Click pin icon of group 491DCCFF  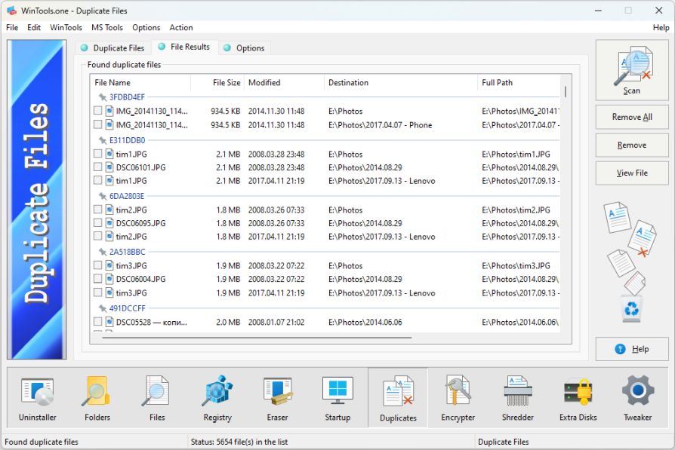103,308
